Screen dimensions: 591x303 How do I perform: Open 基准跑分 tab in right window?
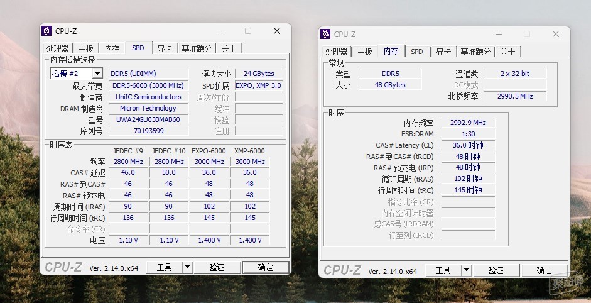click(475, 52)
